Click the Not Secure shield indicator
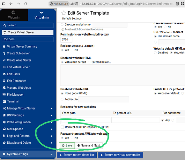185x160 pixels. click(x=59, y=4)
